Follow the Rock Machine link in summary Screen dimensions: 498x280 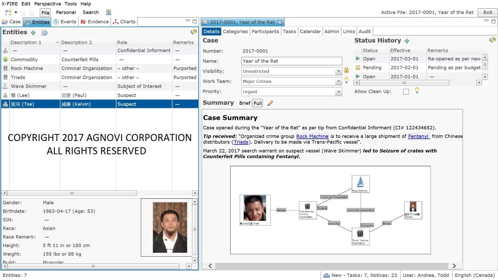pos(312,136)
